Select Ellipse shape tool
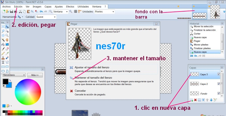226x116 pixels. coord(3,71)
